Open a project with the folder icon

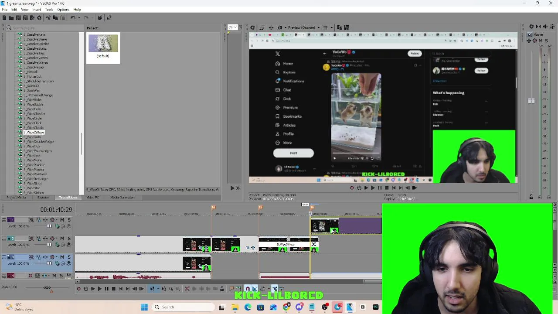pos(11,17)
